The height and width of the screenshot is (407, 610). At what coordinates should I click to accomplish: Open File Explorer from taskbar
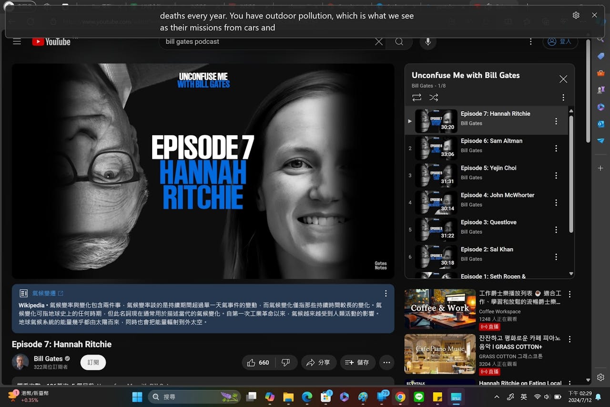pyautogui.click(x=288, y=397)
